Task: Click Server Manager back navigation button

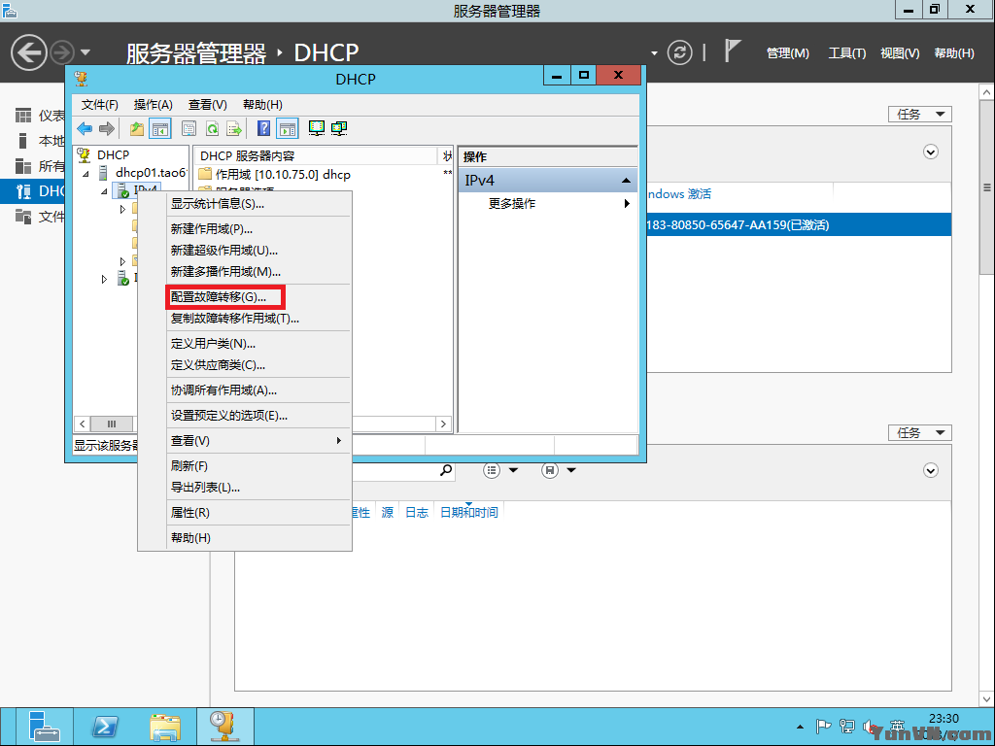Action: click(29, 52)
